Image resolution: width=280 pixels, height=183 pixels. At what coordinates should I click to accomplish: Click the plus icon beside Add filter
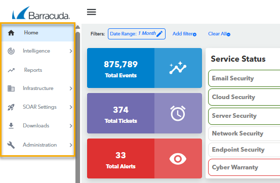[194, 34]
